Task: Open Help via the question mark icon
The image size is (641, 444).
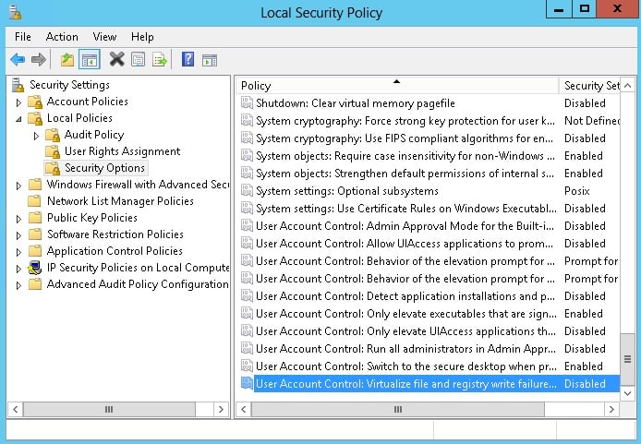Action: coord(187,60)
